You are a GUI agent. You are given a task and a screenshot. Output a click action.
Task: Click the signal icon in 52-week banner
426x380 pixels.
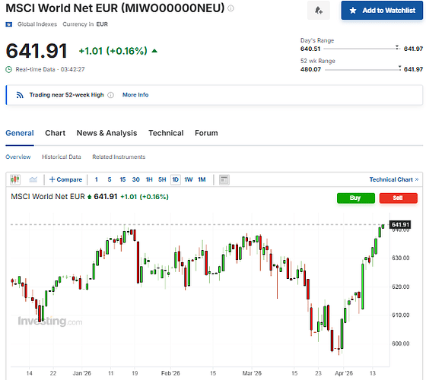(20, 95)
